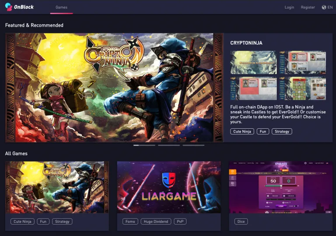Open the Register link

pyautogui.click(x=308, y=7)
